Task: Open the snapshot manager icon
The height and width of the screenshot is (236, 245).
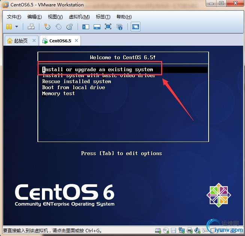Action: [x=70, y=27]
